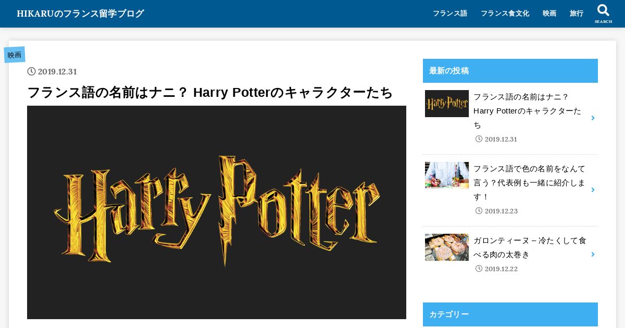Image resolution: width=625 pixels, height=328 pixels.
Task: Click the sidebar date 2019.12.23
Action: coord(501,211)
